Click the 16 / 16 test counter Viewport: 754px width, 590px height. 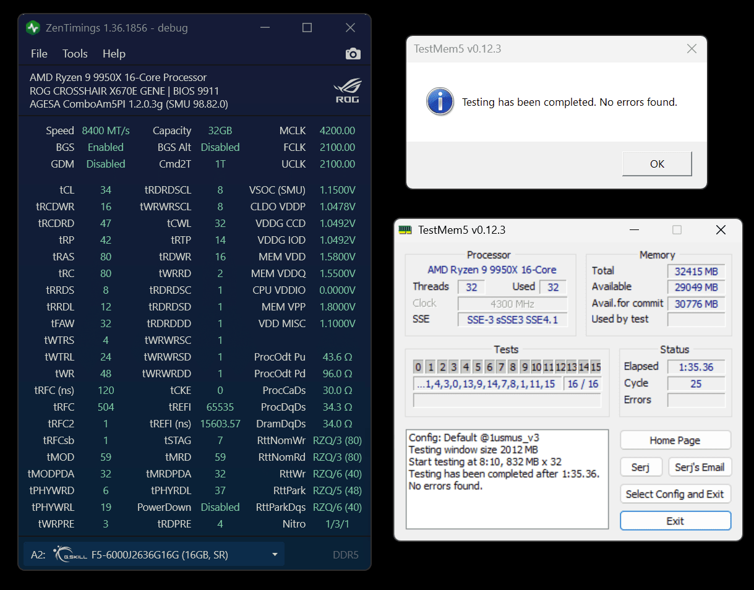[583, 384]
